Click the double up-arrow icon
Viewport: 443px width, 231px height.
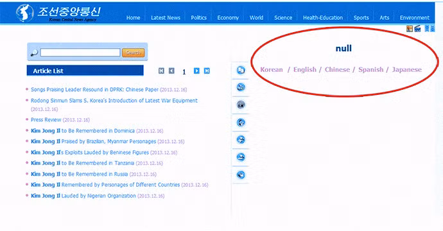tap(427, 28)
